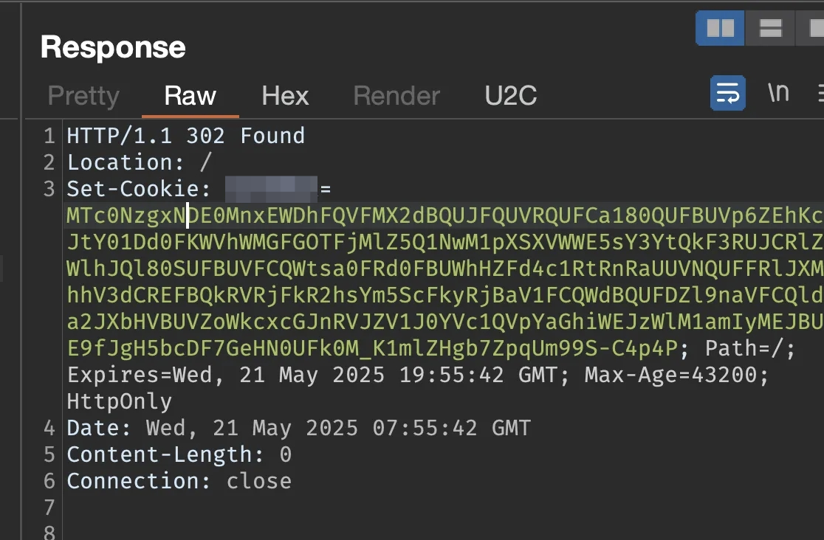Open the Render tab
Image resolution: width=824 pixels, height=540 pixels.
[396, 96]
